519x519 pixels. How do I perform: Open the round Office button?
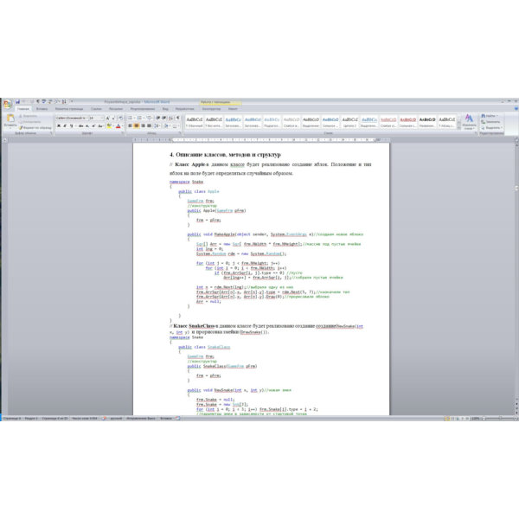click(7, 105)
